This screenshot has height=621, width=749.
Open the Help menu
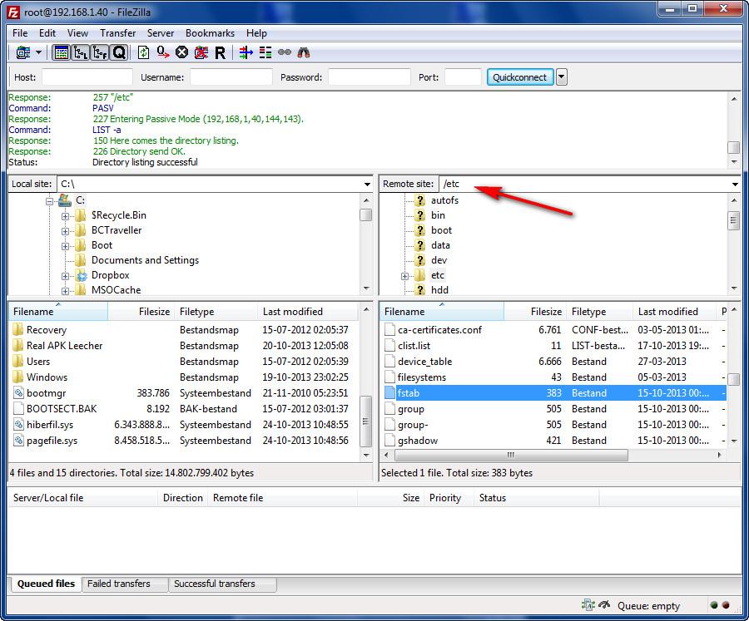[x=256, y=33]
